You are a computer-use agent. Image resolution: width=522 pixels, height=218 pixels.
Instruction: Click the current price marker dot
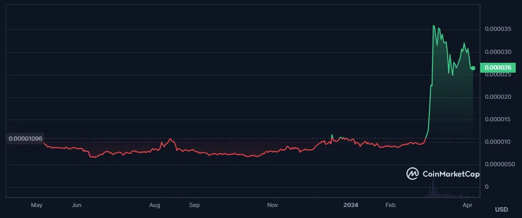coord(473,68)
